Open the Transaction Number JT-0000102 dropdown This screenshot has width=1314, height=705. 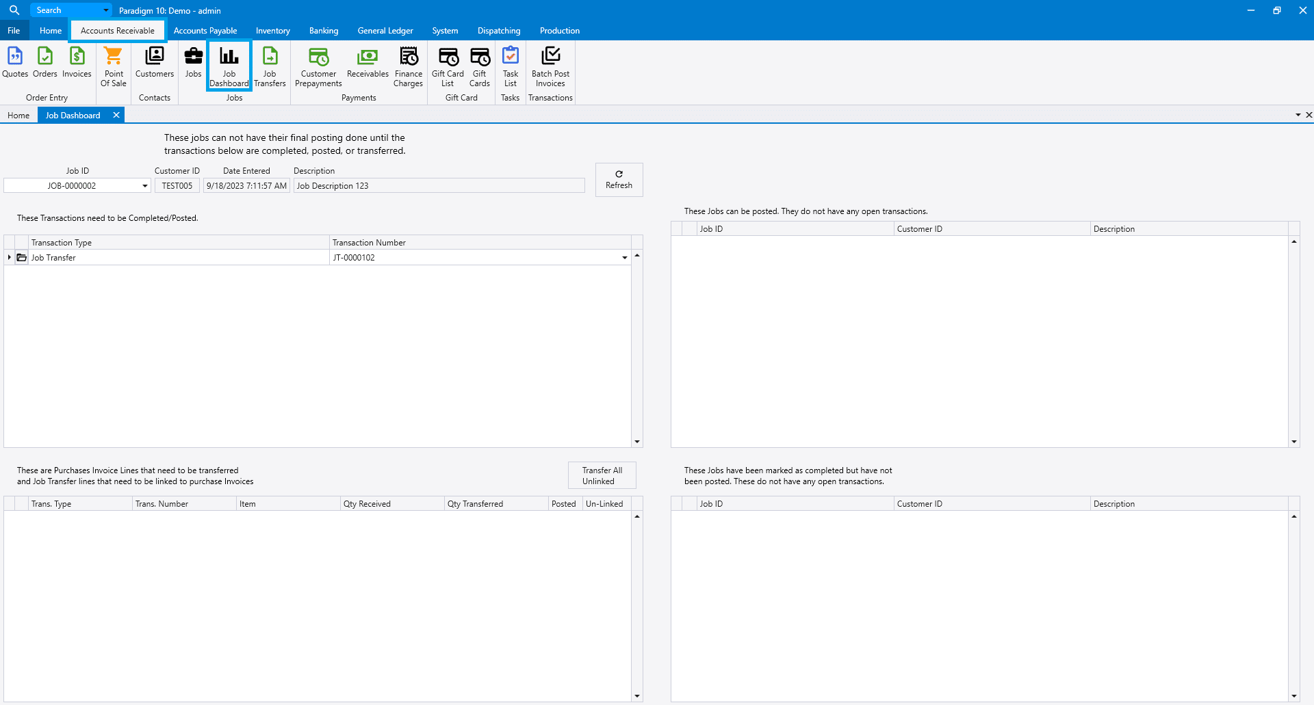click(x=624, y=258)
